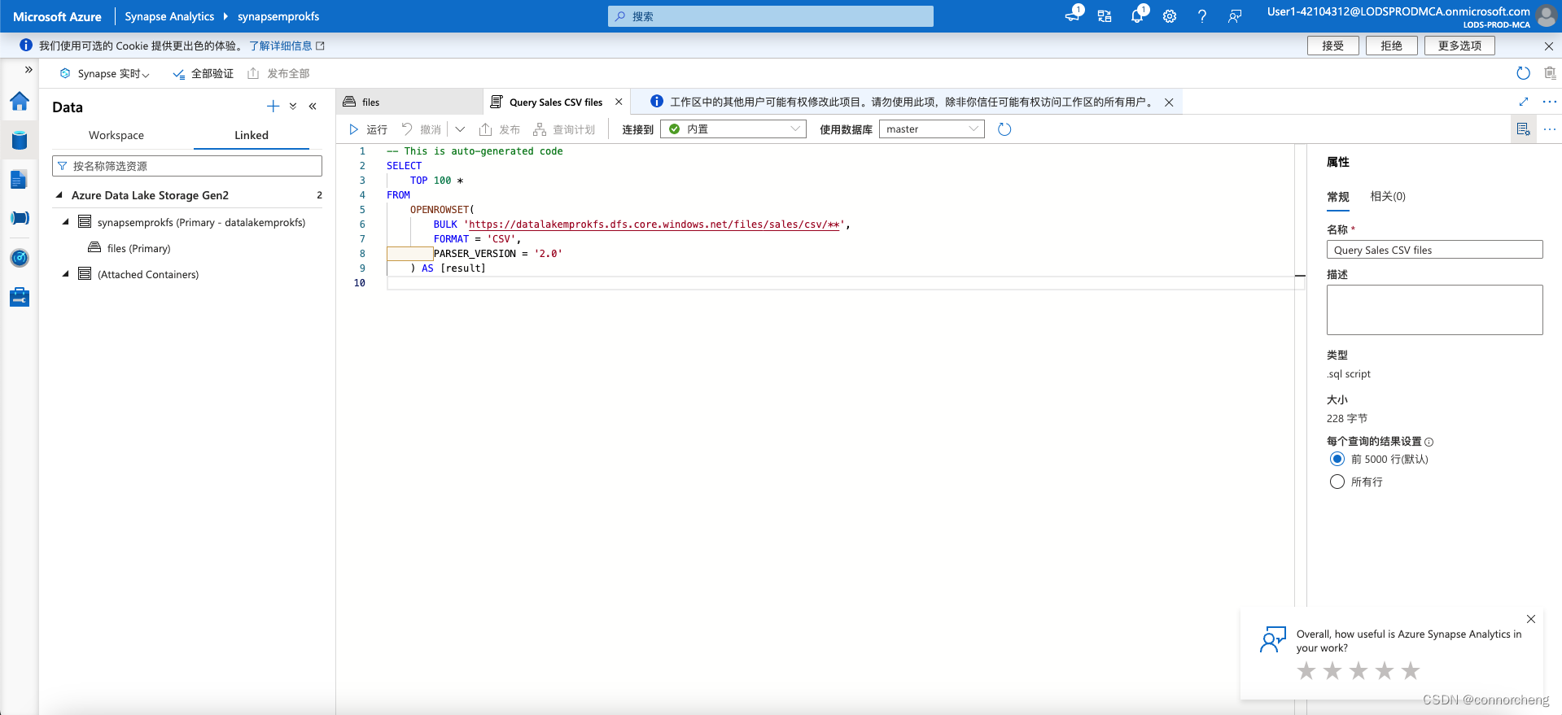Publish the current SQL script
Screen dimensions: 1562x715
(x=500, y=129)
